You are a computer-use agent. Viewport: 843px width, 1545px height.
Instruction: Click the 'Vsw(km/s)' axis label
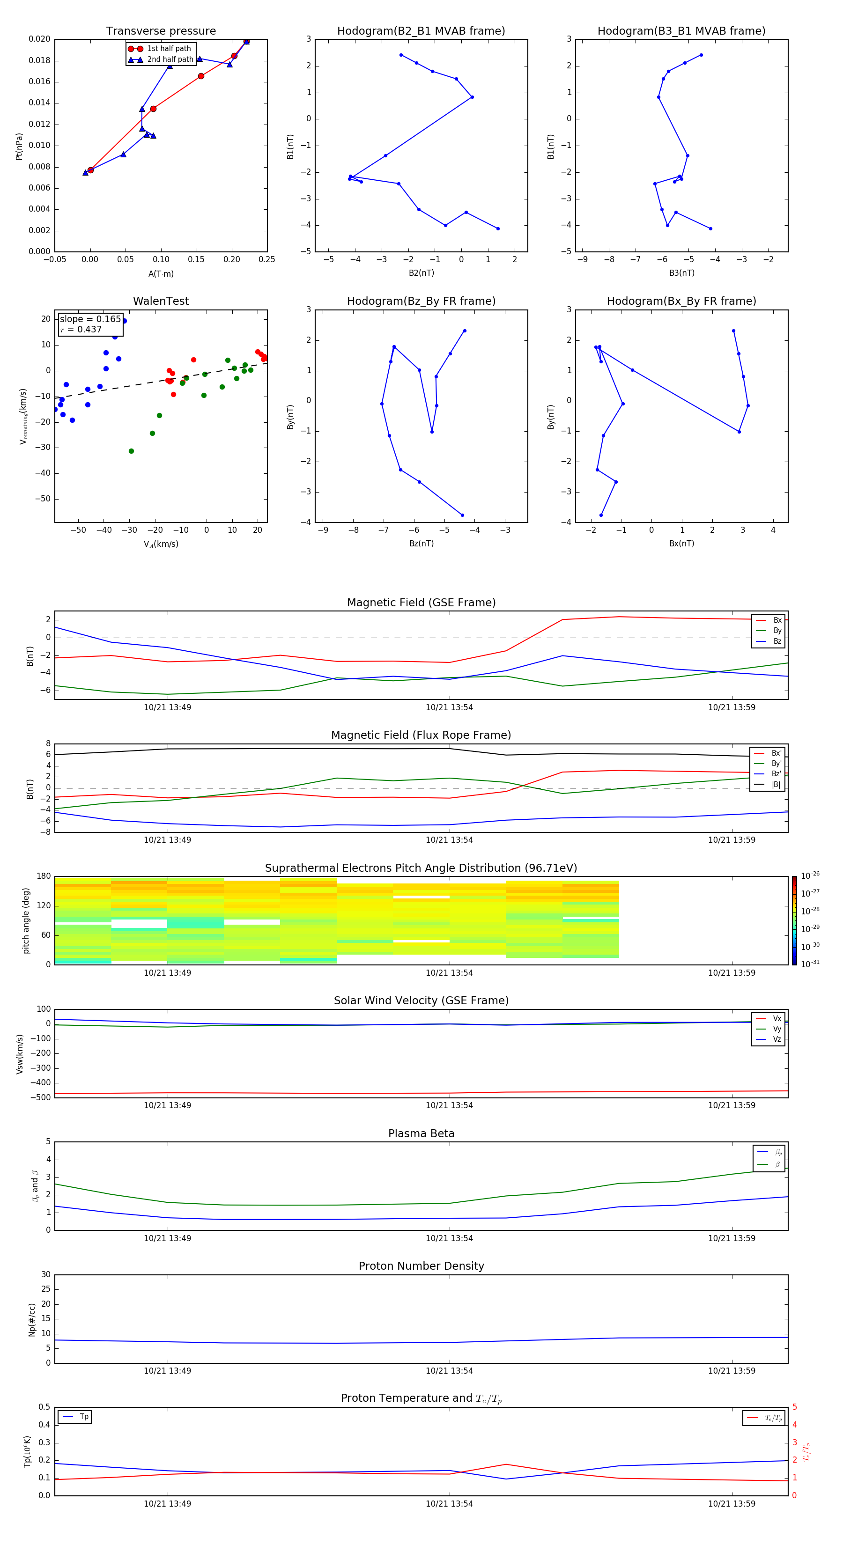click(20, 1054)
